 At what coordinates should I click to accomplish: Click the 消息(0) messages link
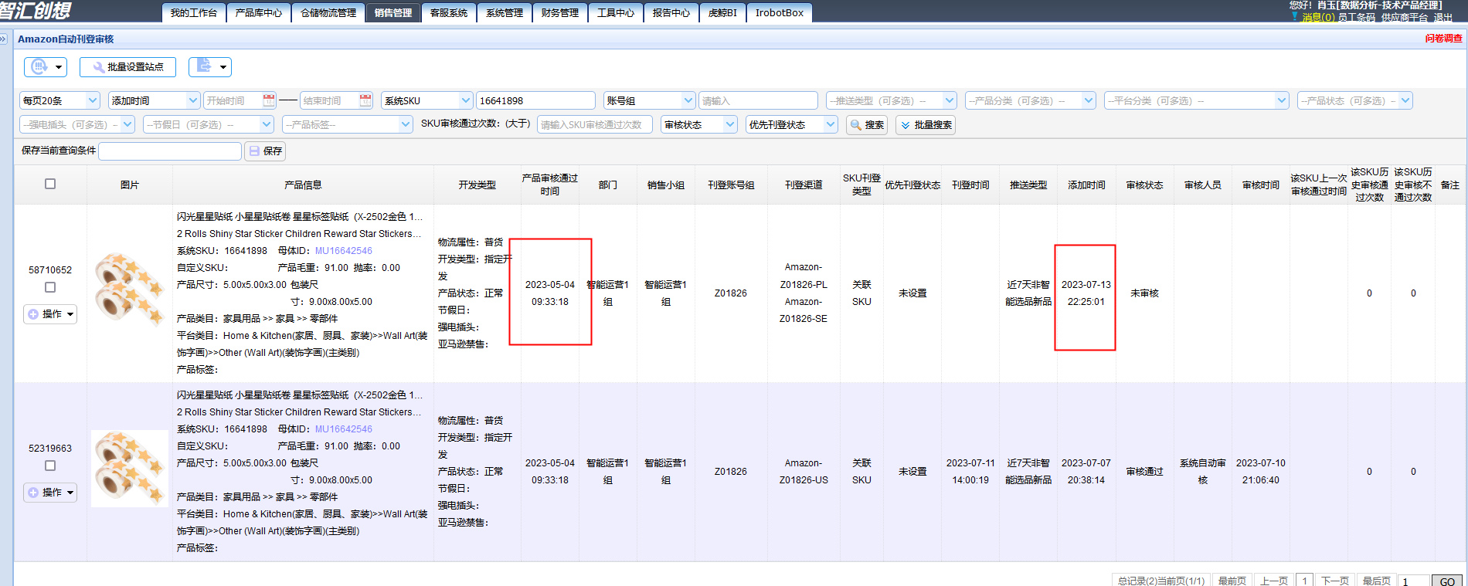coord(1318,17)
